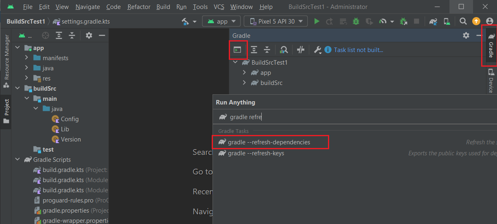497x224 pixels.
Task: Open Project panel gear options
Action: pyautogui.click(x=89, y=36)
